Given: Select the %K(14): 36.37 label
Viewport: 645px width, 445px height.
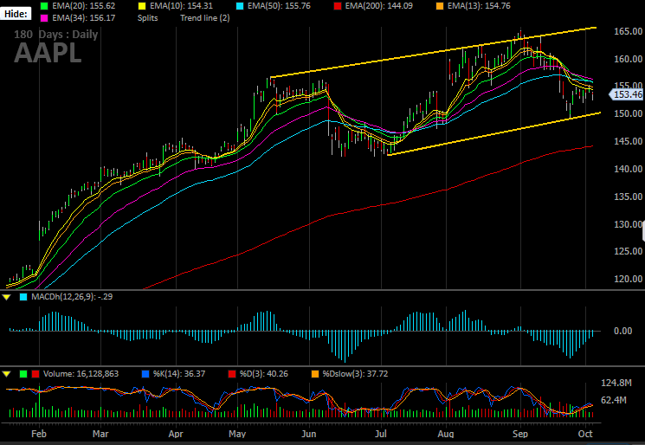Looking at the screenshot, I should click(x=179, y=374).
